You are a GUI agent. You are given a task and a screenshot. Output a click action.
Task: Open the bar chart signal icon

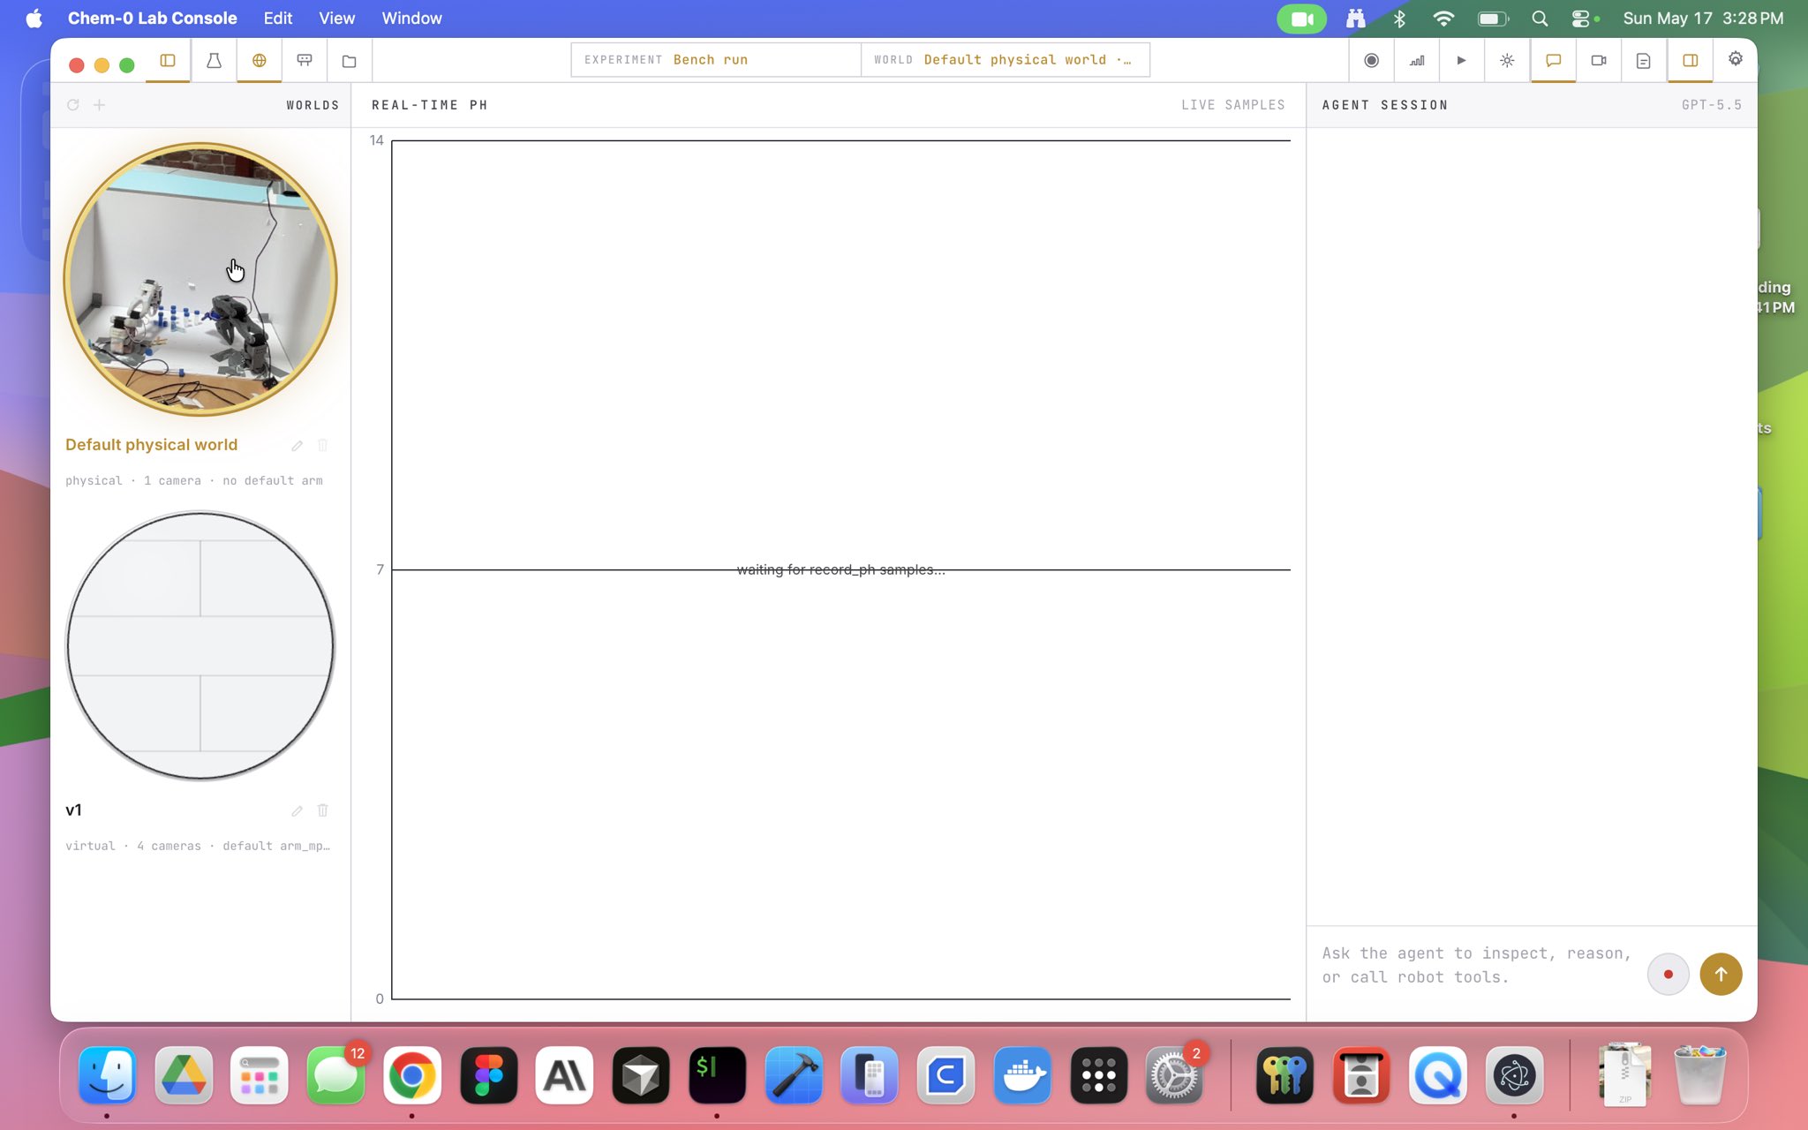[x=1417, y=60]
